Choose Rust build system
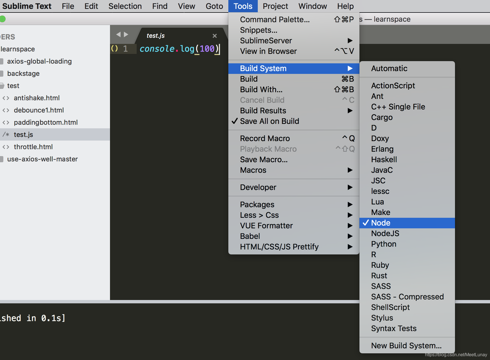This screenshot has width=490, height=360. pos(407,276)
